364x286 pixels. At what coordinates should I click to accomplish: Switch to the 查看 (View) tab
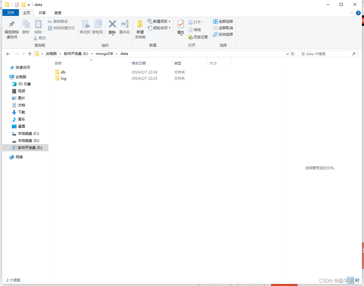point(58,13)
